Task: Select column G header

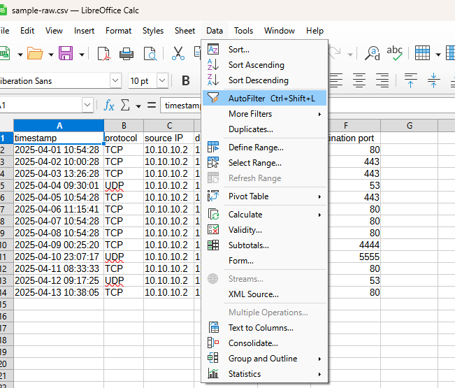Action: [409, 126]
